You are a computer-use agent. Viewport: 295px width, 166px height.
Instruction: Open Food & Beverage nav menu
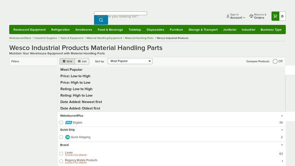[x=110, y=30]
